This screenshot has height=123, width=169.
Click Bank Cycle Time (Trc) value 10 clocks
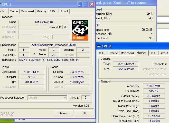154,116
